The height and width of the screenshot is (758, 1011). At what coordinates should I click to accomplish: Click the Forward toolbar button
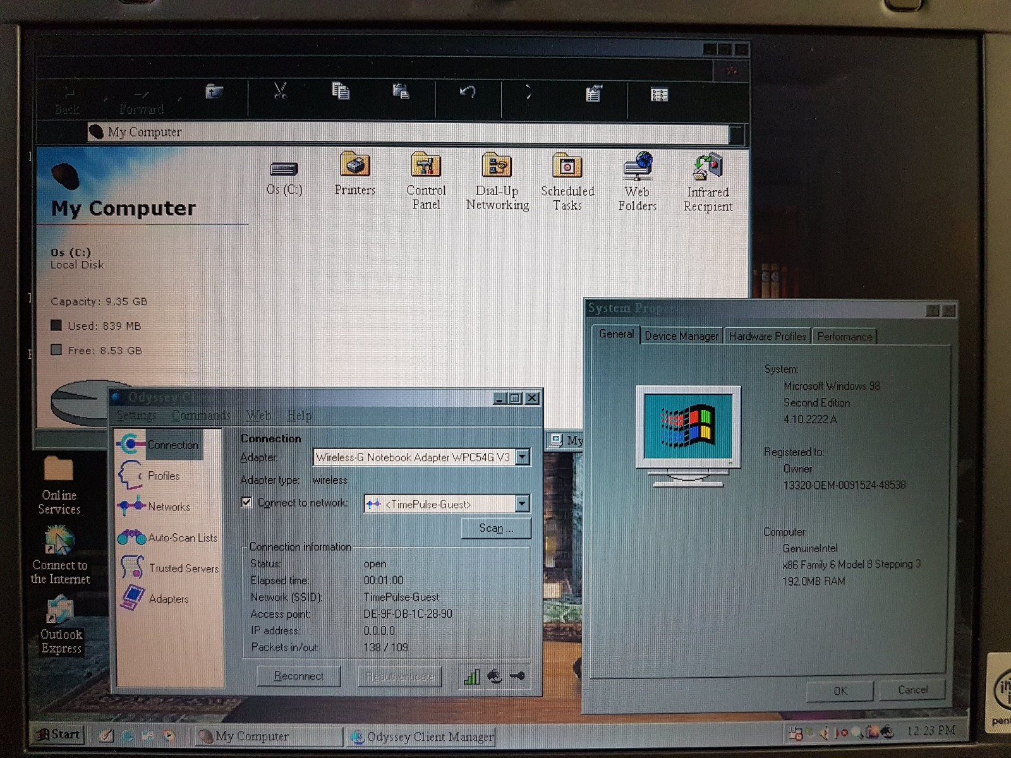click(142, 100)
